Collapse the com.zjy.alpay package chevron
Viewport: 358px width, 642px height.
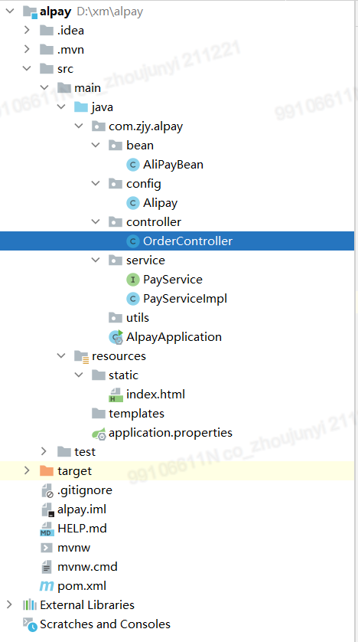click(79, 126)
